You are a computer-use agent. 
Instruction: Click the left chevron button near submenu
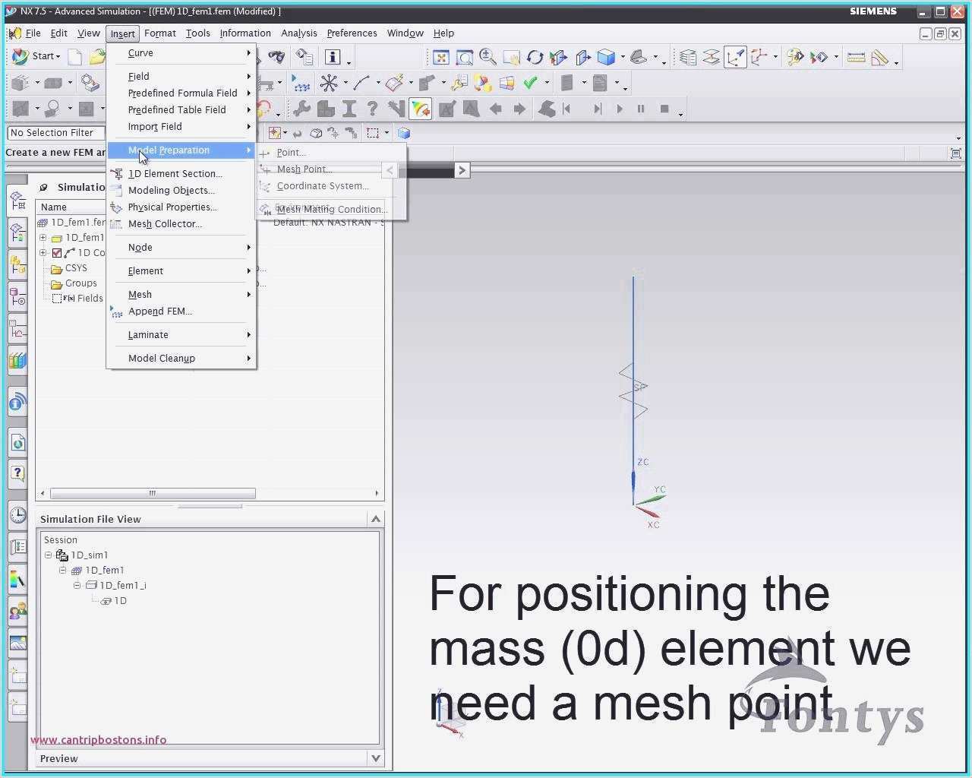[390, 170]
